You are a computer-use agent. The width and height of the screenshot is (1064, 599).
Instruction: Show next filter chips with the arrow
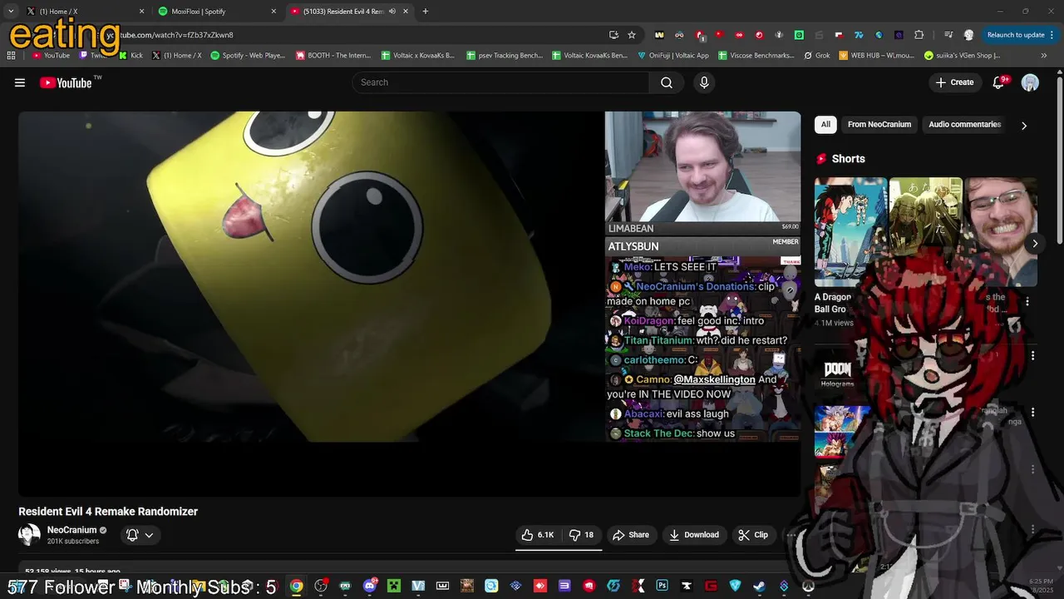click(1023, 126)
